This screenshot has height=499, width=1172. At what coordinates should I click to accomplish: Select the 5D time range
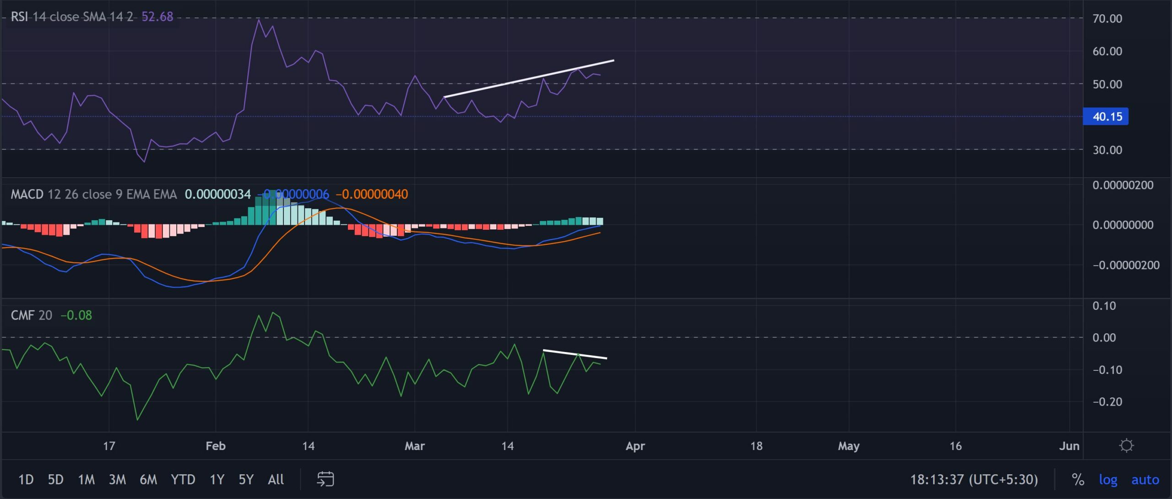55,479
